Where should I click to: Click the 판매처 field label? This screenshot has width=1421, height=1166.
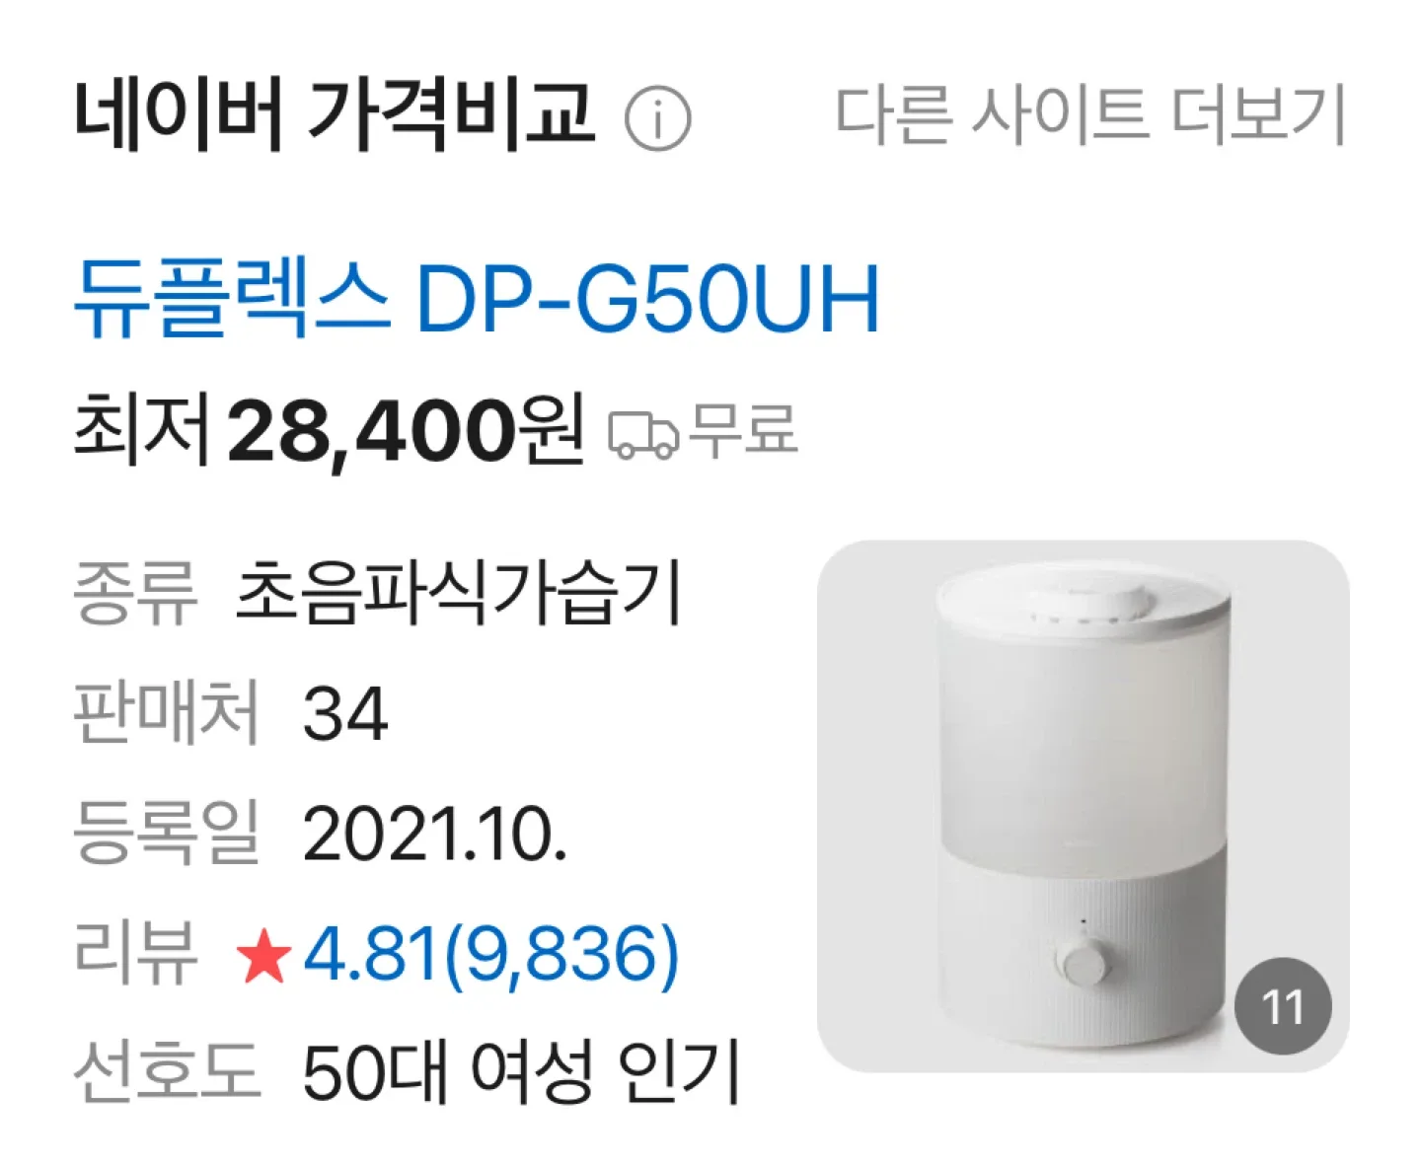[x=166, y=712]
